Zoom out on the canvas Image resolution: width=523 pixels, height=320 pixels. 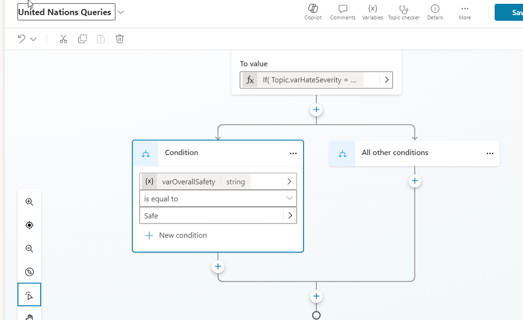tap(29, 249)
